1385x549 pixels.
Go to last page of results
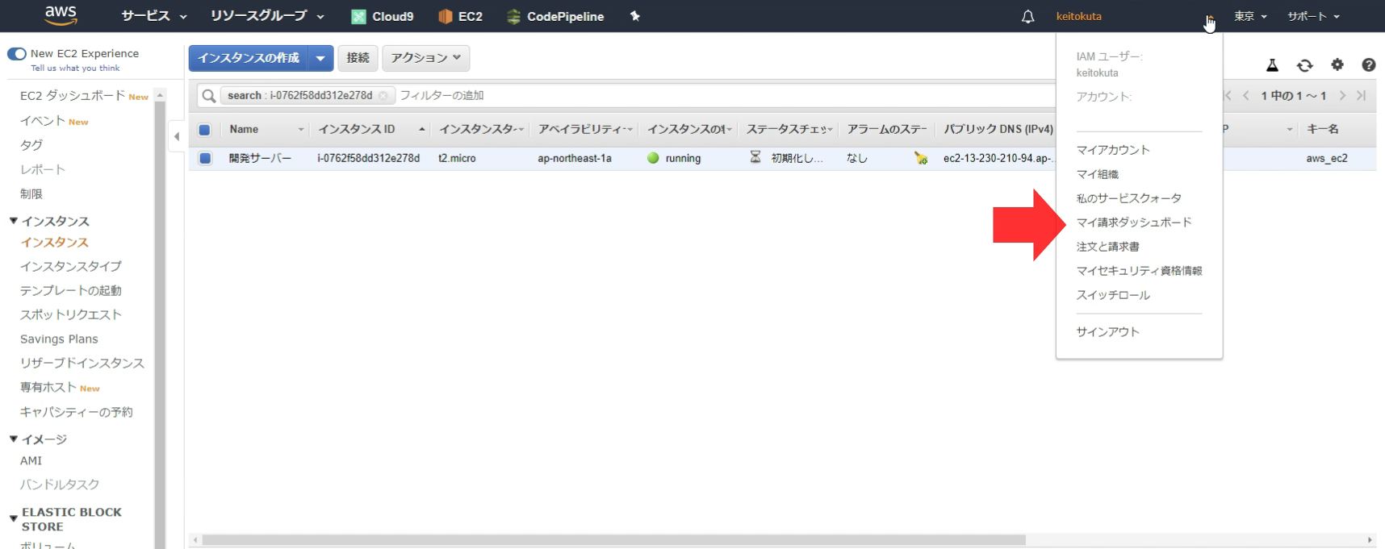(1362, 95)
